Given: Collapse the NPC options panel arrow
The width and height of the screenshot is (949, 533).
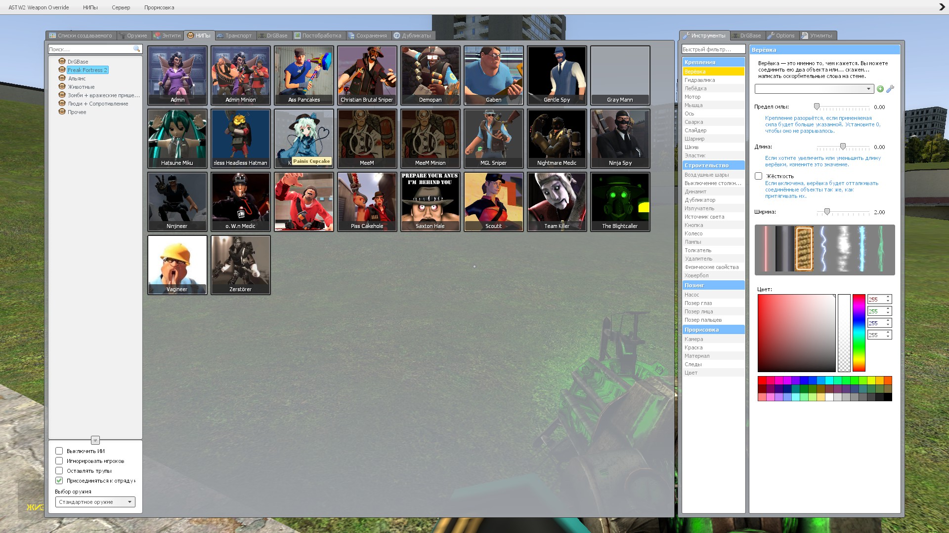Looking at the screenshot, I should pyautogui.click(x=95, y=440).
